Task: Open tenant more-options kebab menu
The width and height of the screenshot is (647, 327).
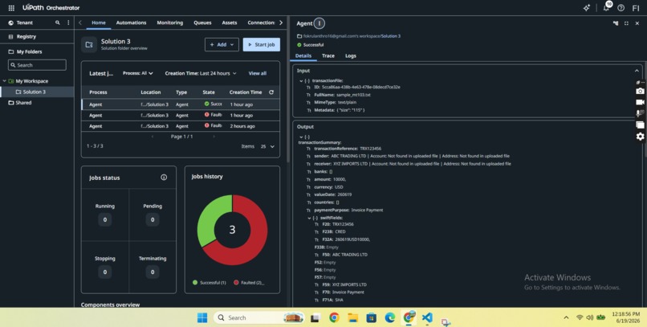Action: tap(68, 22)
